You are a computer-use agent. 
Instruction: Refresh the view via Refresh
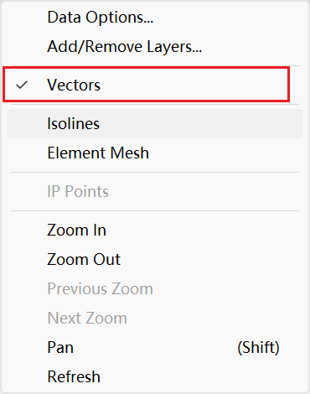155,376
